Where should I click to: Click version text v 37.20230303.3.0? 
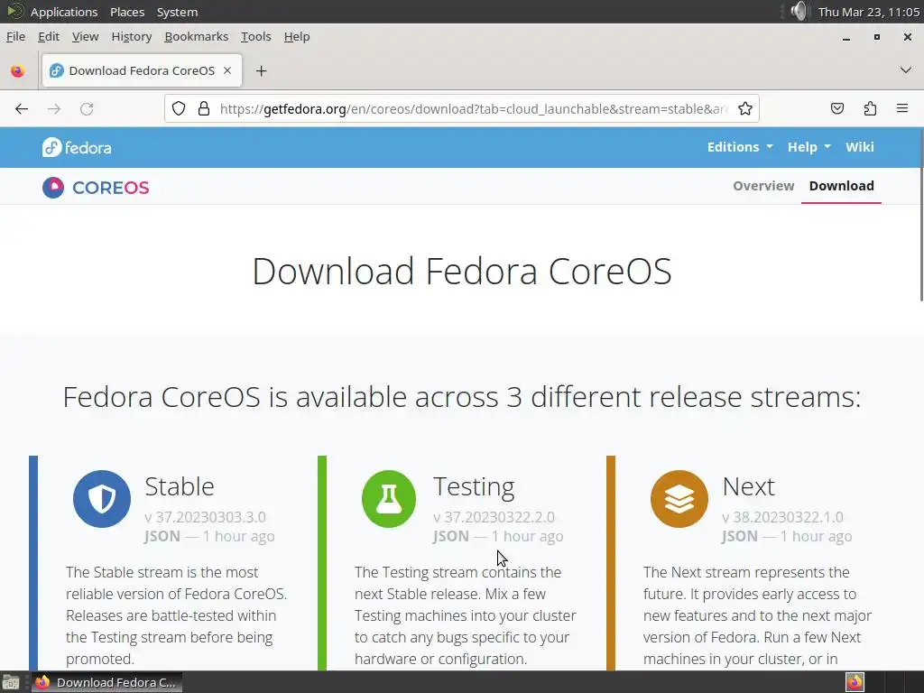tap(205, 517)
